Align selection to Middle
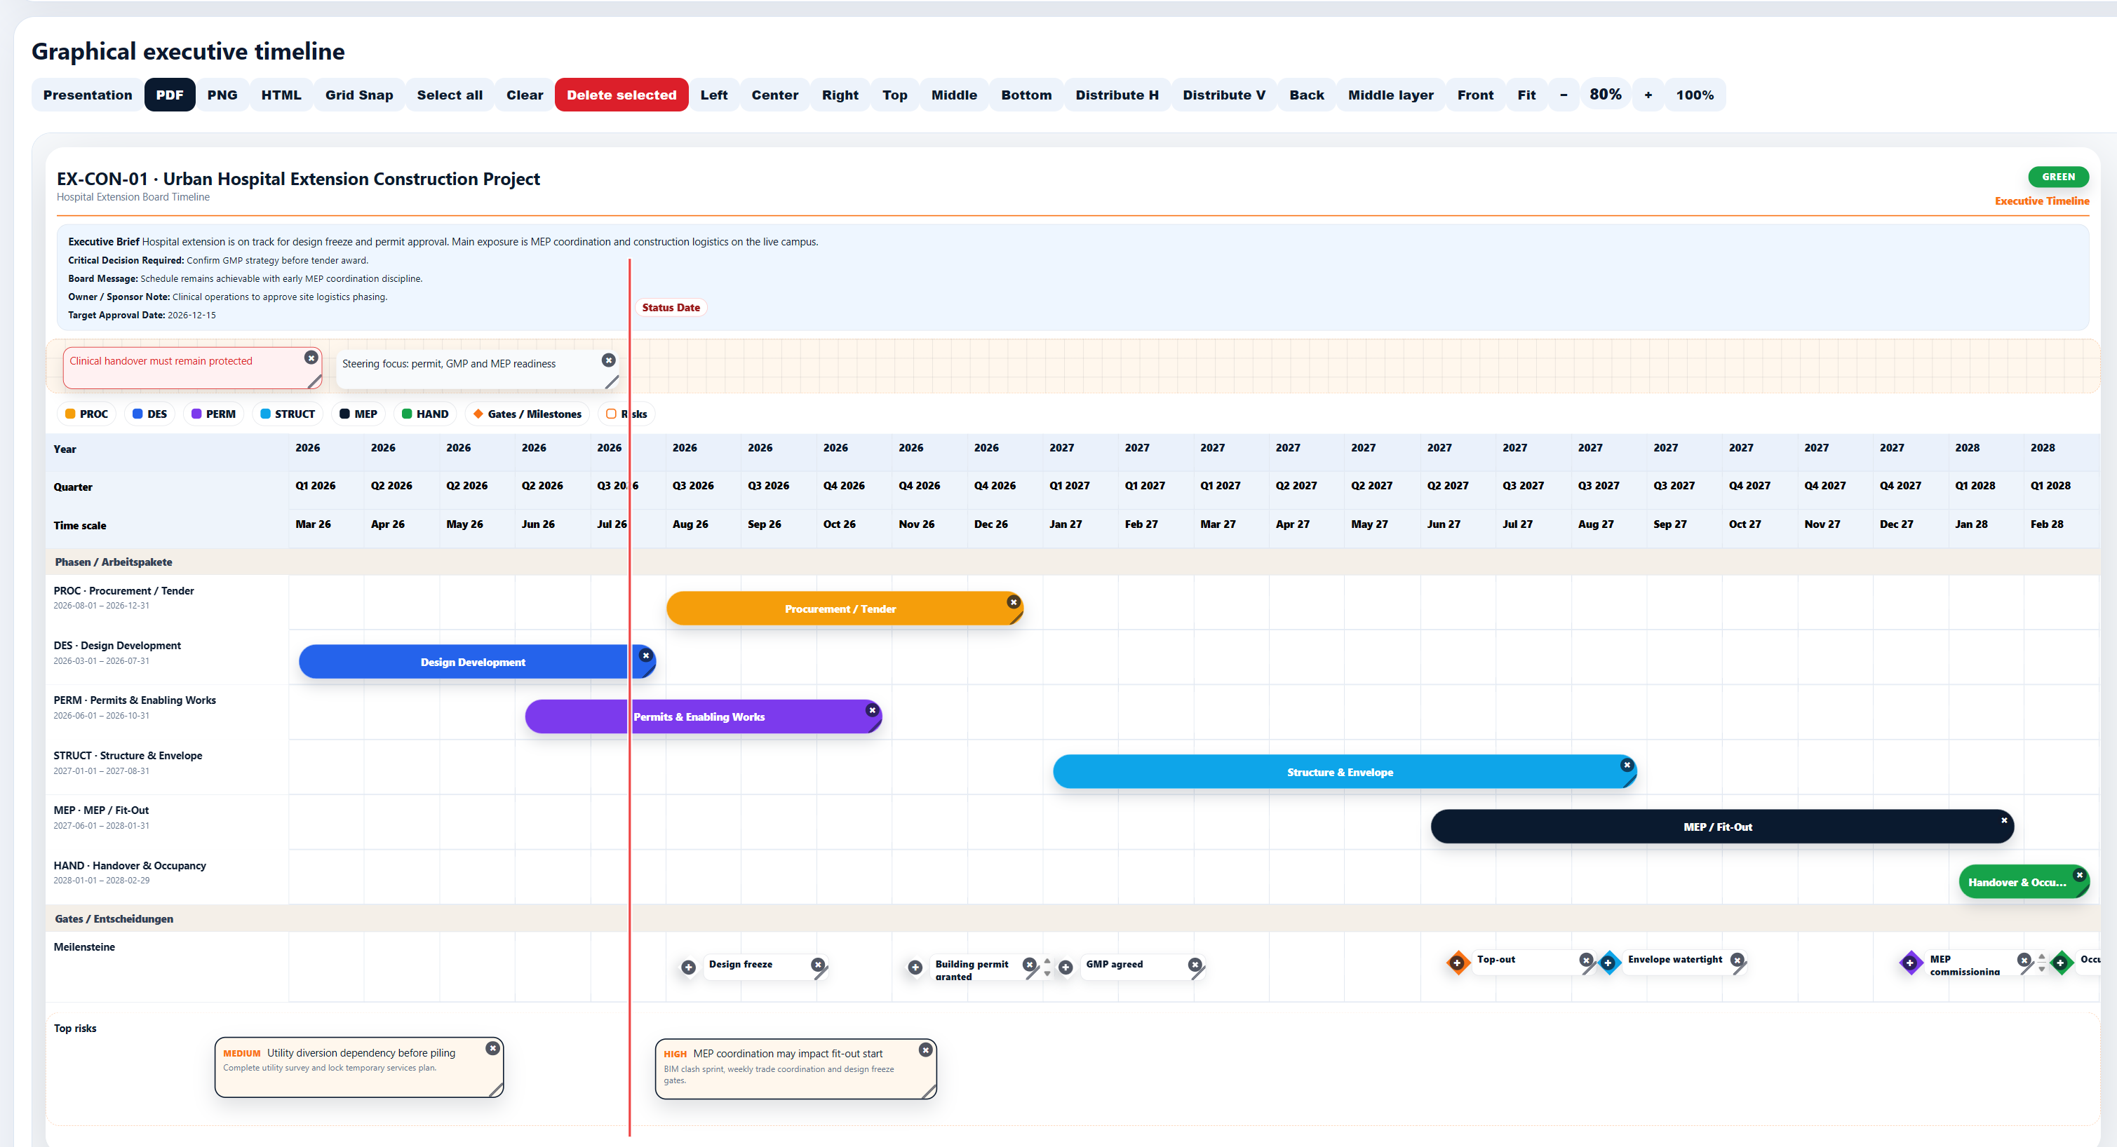The width and height of the screenshot is (2117, 1147). 954,95
